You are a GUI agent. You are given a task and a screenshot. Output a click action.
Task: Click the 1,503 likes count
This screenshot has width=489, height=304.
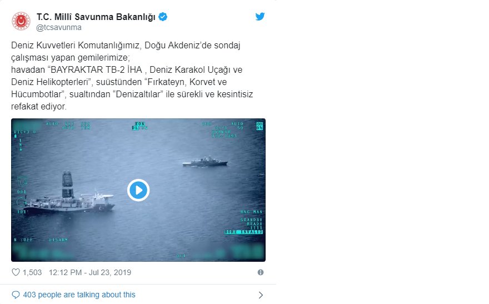click(32, 273)
